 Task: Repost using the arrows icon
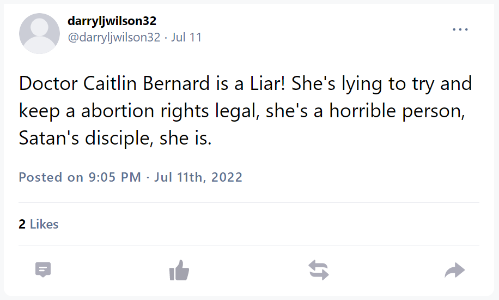[319, 270]
